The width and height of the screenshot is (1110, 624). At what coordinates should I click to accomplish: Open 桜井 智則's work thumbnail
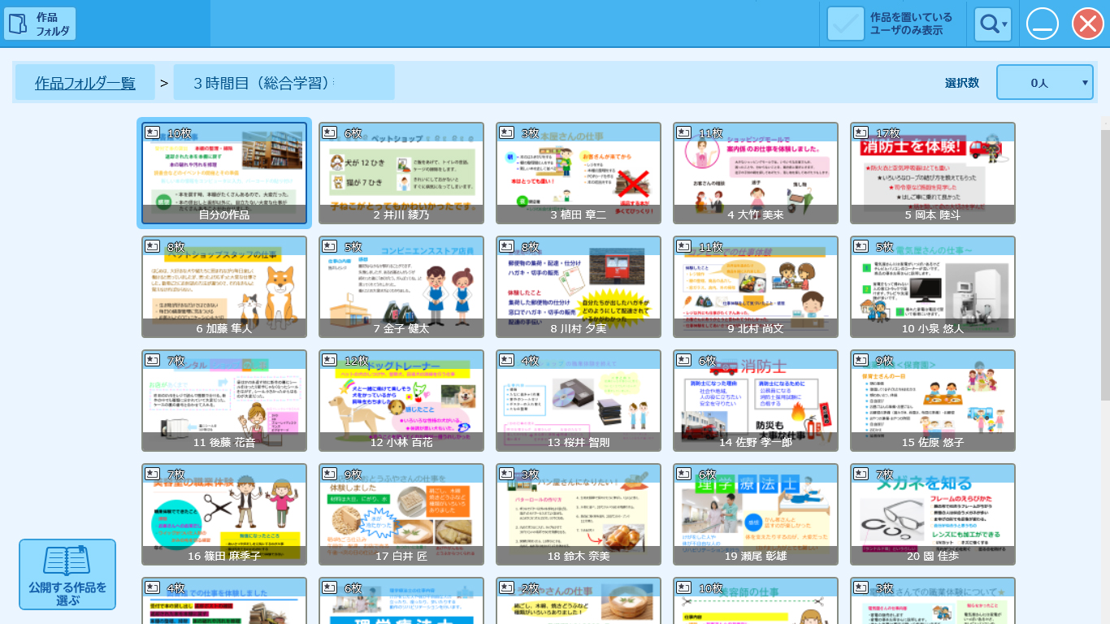(x=579, y=401)
